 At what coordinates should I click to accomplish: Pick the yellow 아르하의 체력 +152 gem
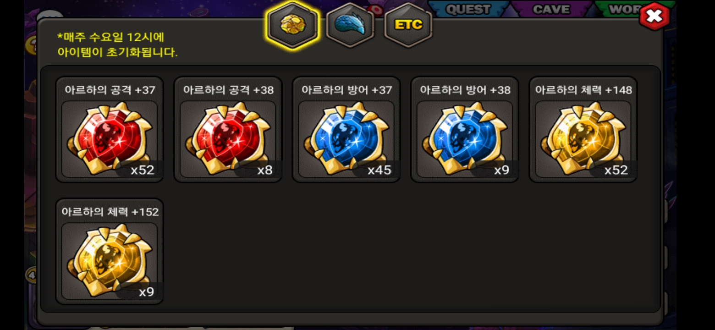tap(110, 261)
